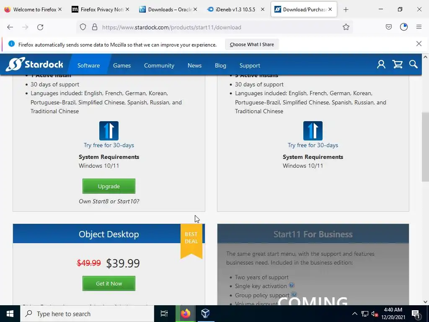Save page to Pocket icon
The width and height of the screenshot is (429, 322).
(x=388, y=27)
